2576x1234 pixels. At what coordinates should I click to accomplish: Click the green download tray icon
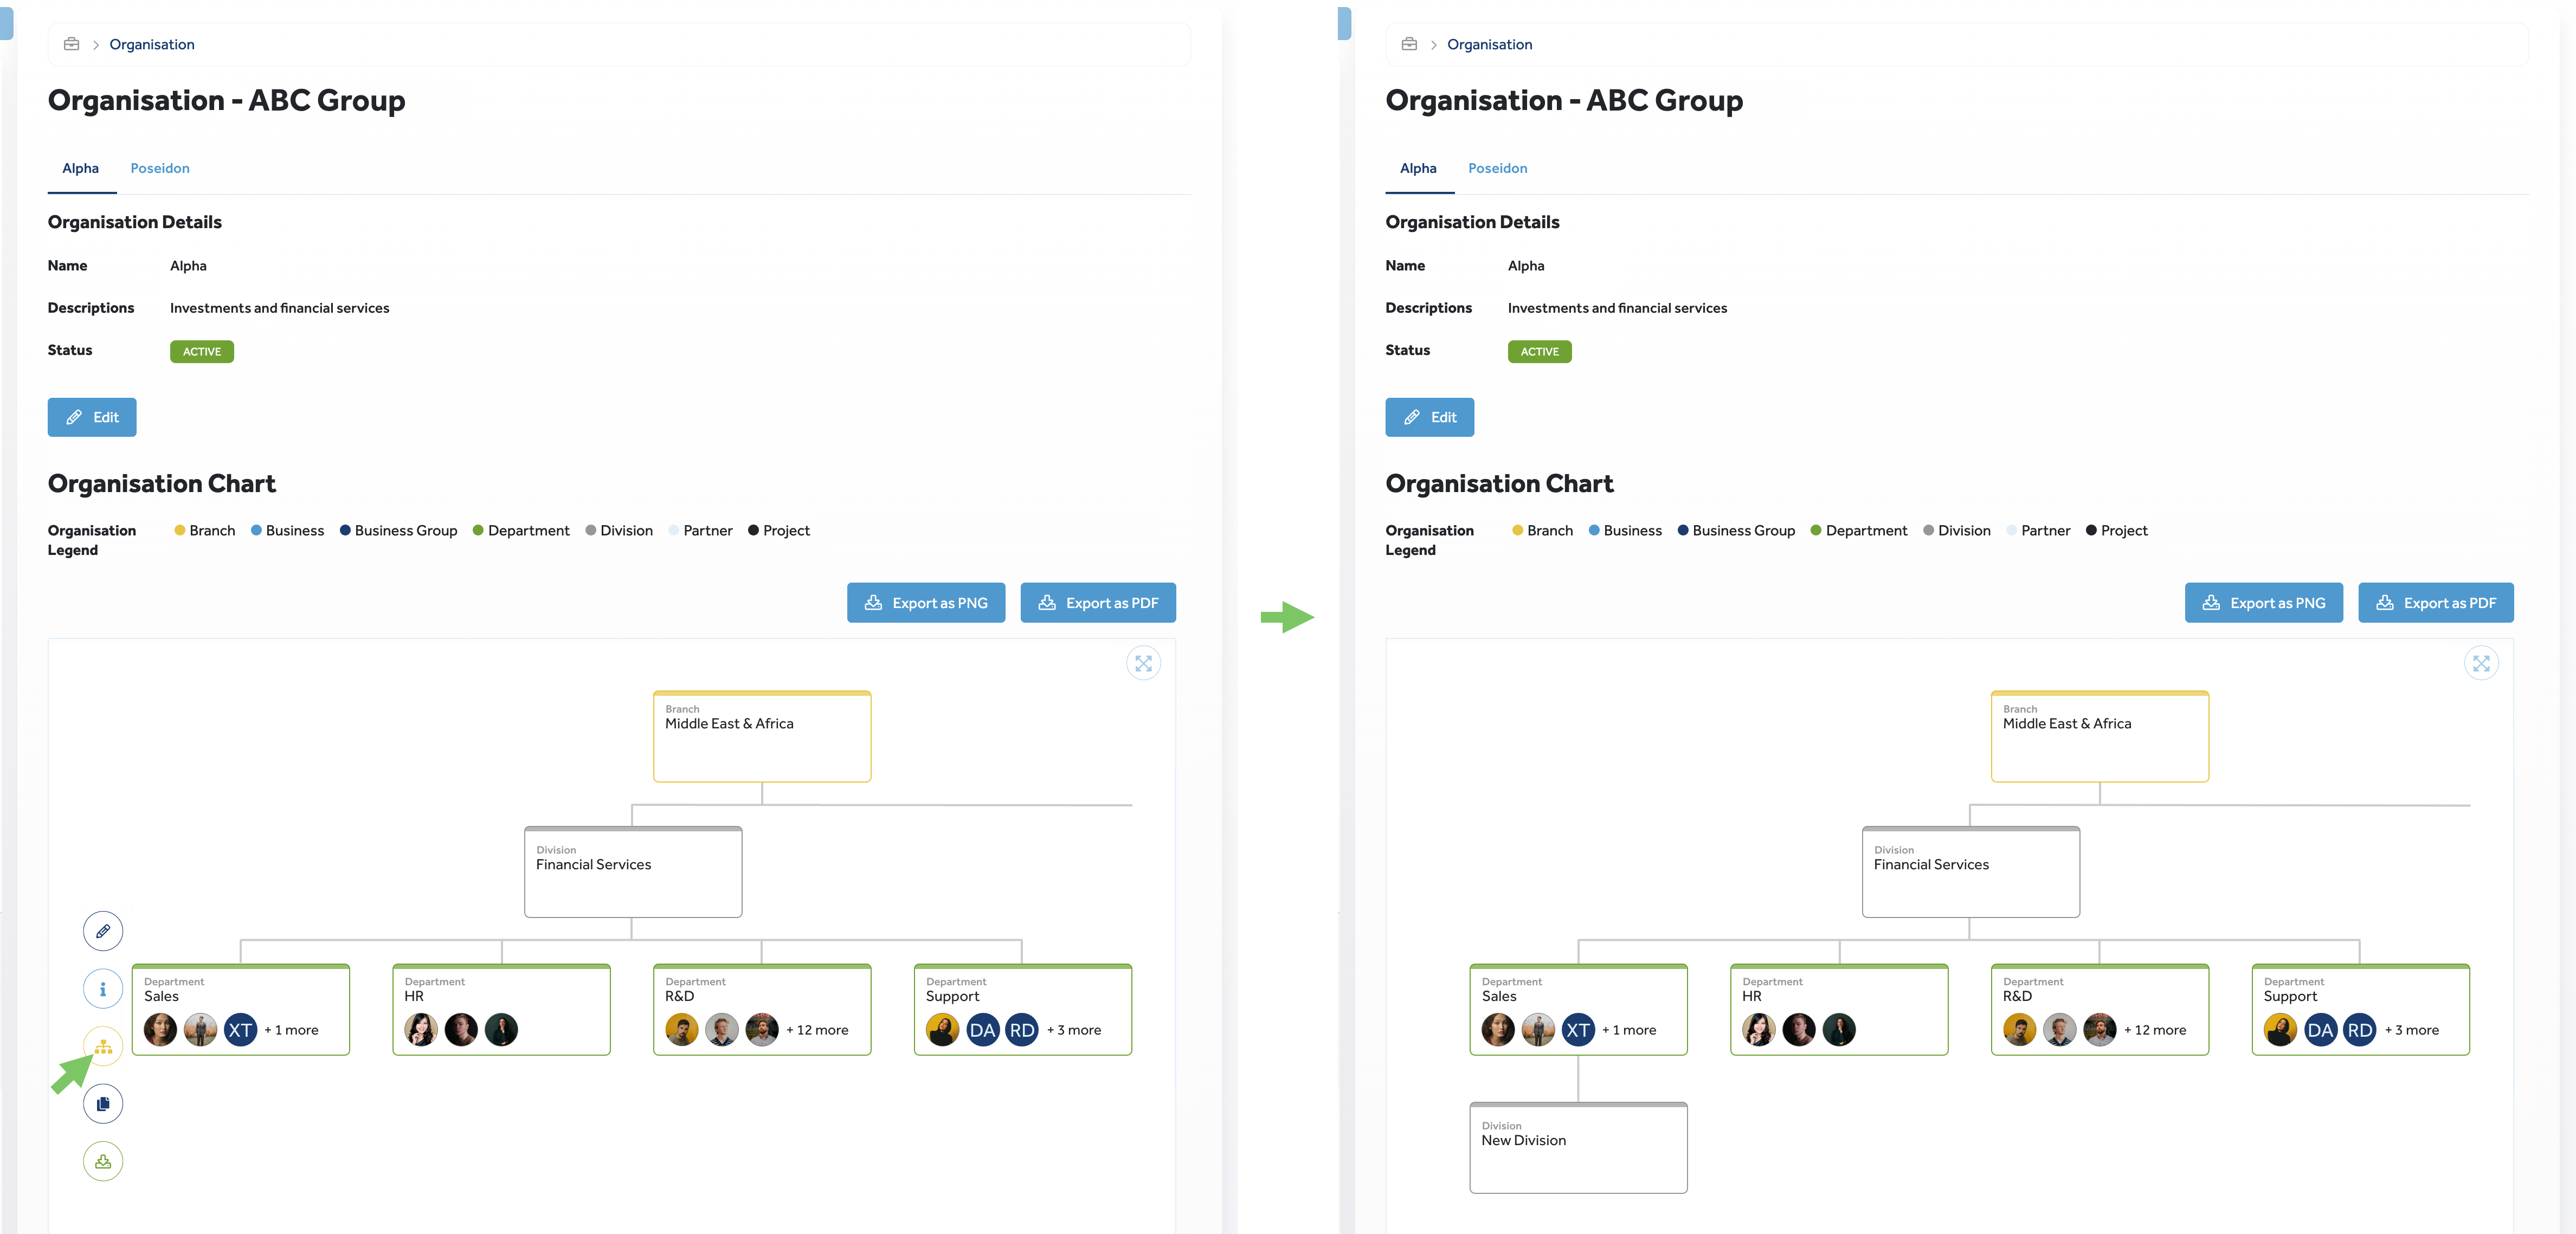pyautogui.click(x=103, y=1161)
